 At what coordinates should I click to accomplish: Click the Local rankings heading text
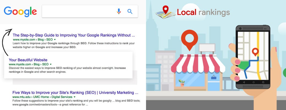(x=204, y=12)
